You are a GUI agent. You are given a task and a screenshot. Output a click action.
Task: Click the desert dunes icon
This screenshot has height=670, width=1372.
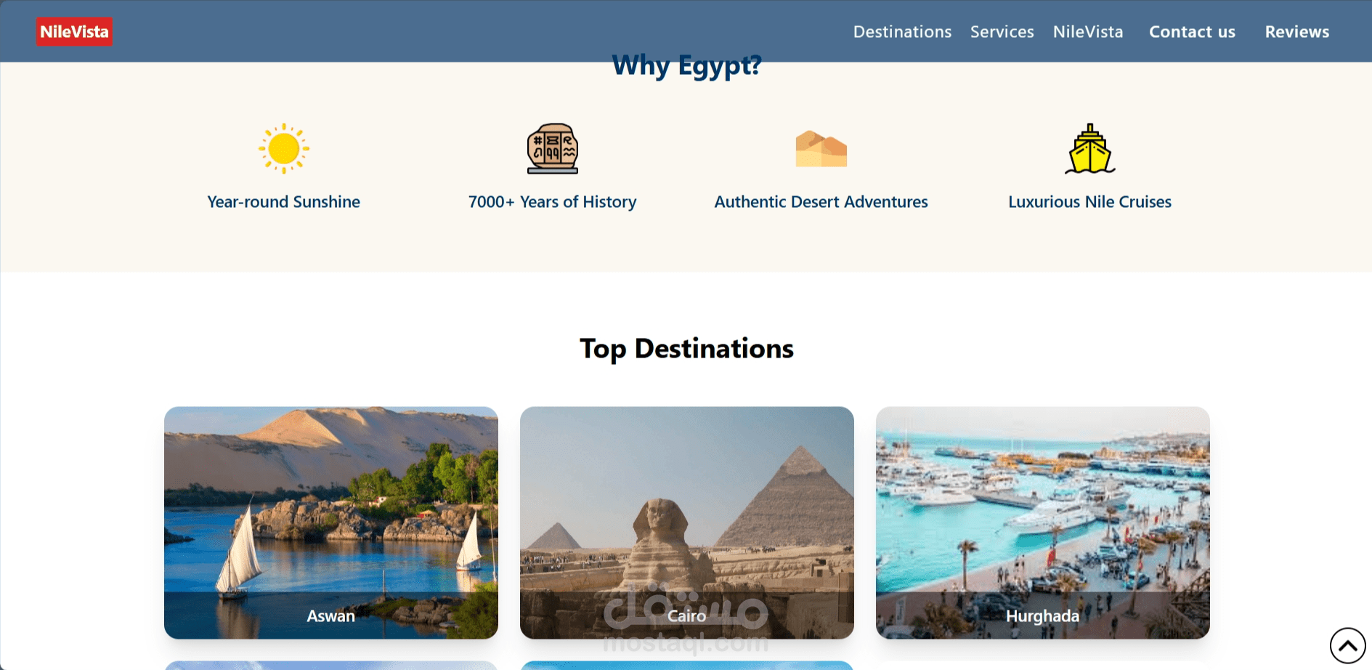[x=821, y=149]
